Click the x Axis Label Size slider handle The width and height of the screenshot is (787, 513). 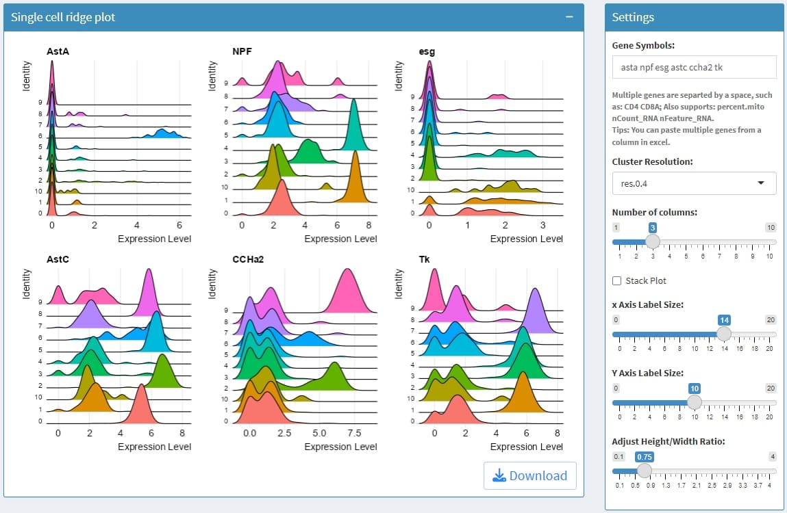(723, 333)
